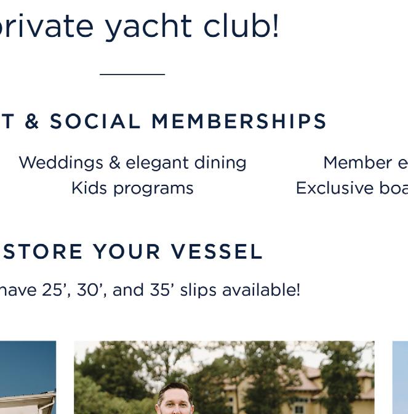Click the "25’" slip size
This screenshot has height=414, width=408.
coord(55,290)
